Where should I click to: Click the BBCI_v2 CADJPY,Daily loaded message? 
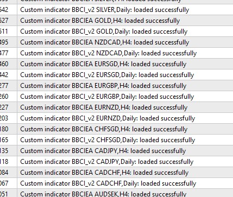[107, 162]
